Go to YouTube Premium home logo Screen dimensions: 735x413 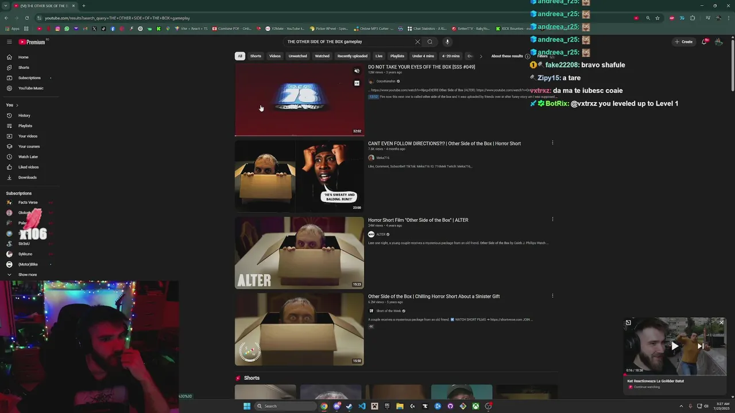point(32,42)
